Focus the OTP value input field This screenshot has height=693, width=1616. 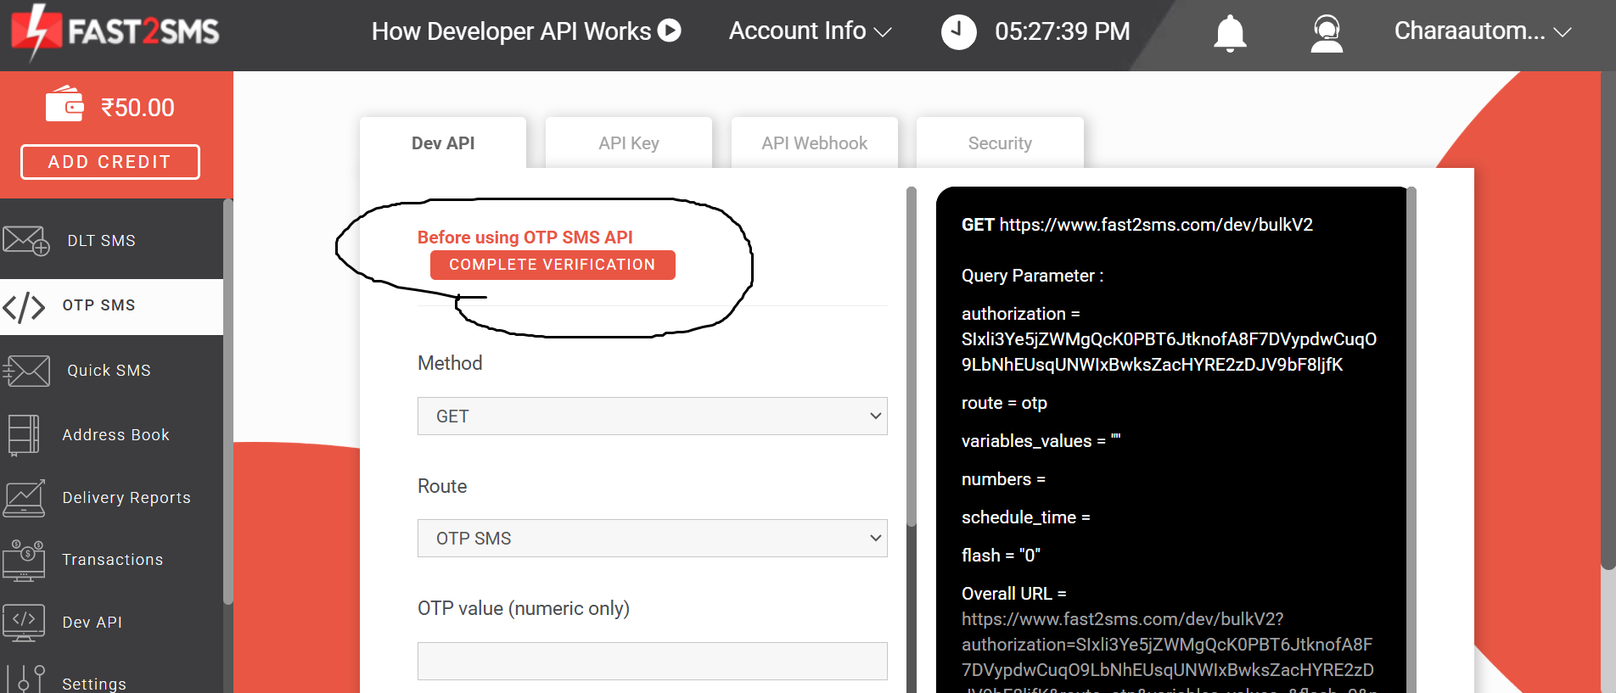(x=652, y=661)
